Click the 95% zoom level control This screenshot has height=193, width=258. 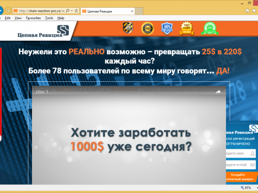[x=246, y=188]
